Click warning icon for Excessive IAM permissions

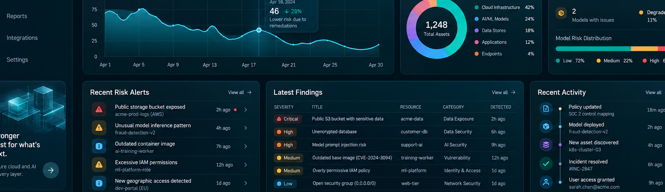pos(99,164)
